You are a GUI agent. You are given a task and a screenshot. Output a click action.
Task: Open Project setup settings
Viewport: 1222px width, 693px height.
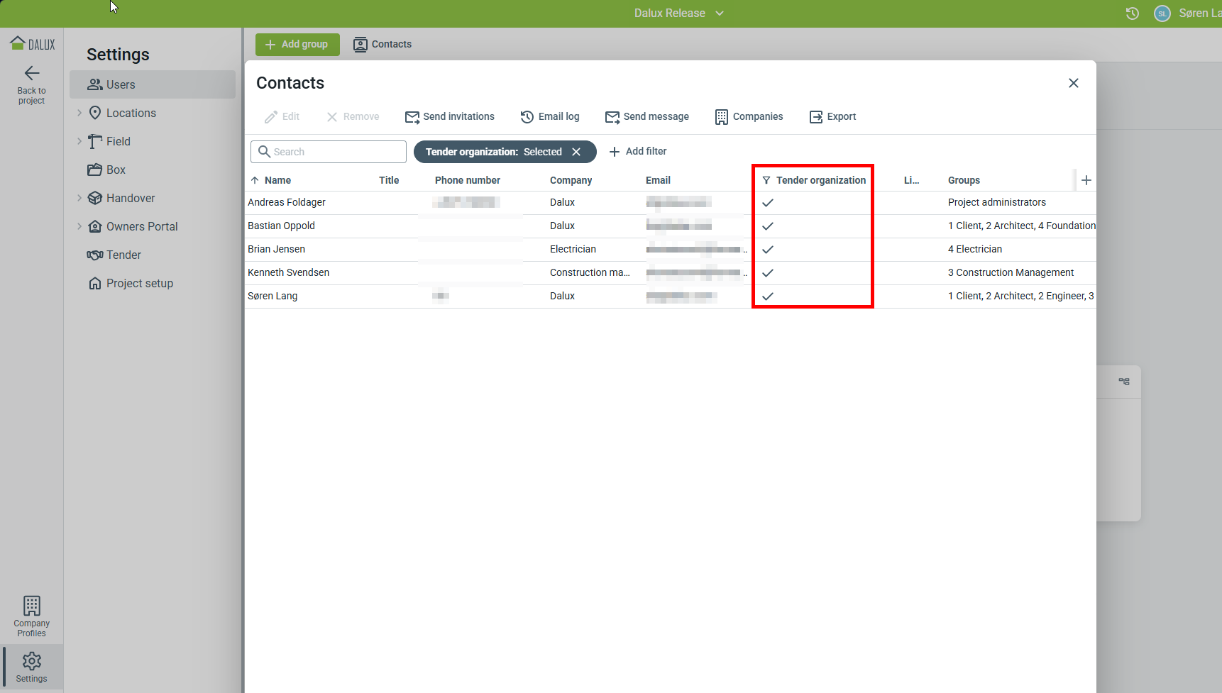point(139,283)
